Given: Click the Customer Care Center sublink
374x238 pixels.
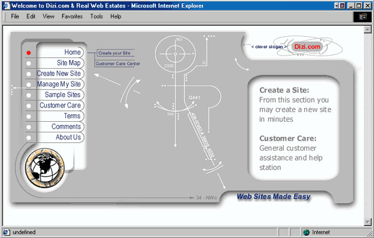Looking at the screenshot, I should pos(118,64).
